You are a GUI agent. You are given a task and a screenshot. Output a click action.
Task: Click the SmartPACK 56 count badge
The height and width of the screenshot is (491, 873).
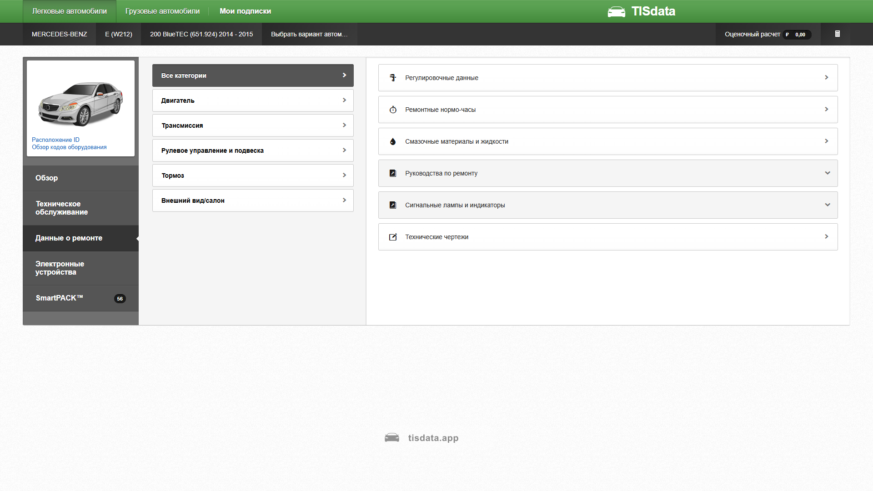[120, 299]
